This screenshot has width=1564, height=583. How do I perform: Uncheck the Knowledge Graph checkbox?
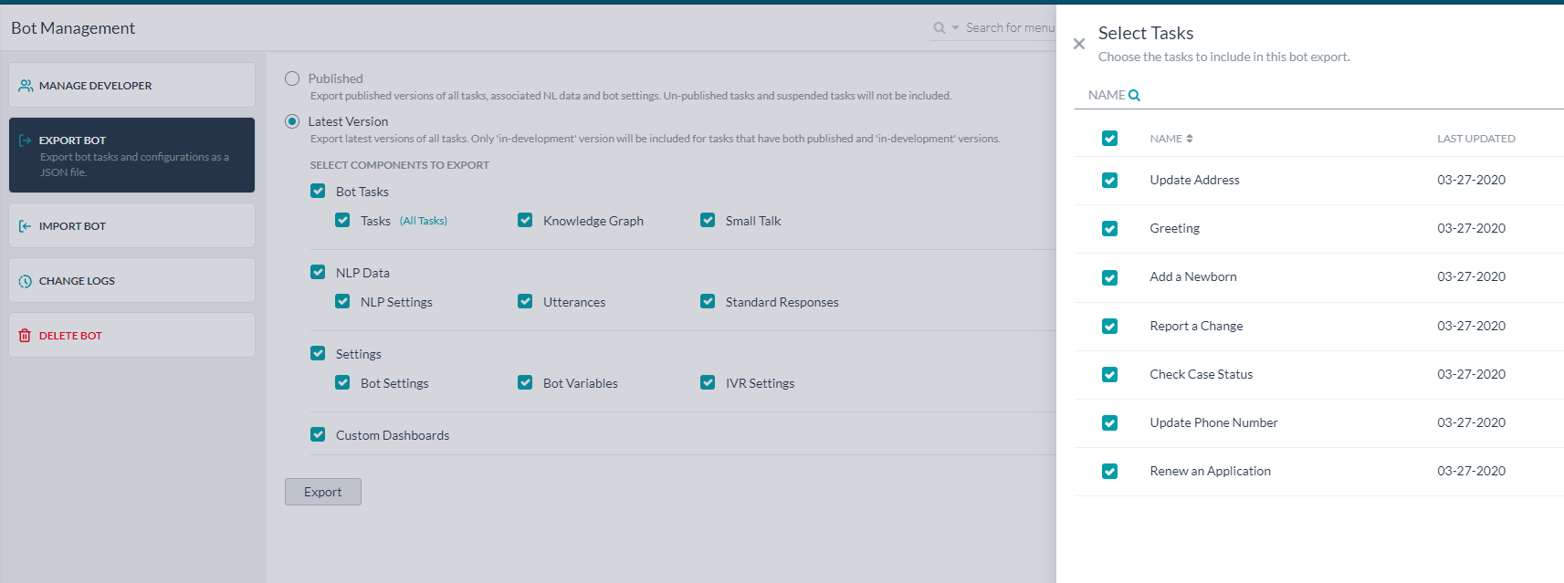click(x=525, y=220)
